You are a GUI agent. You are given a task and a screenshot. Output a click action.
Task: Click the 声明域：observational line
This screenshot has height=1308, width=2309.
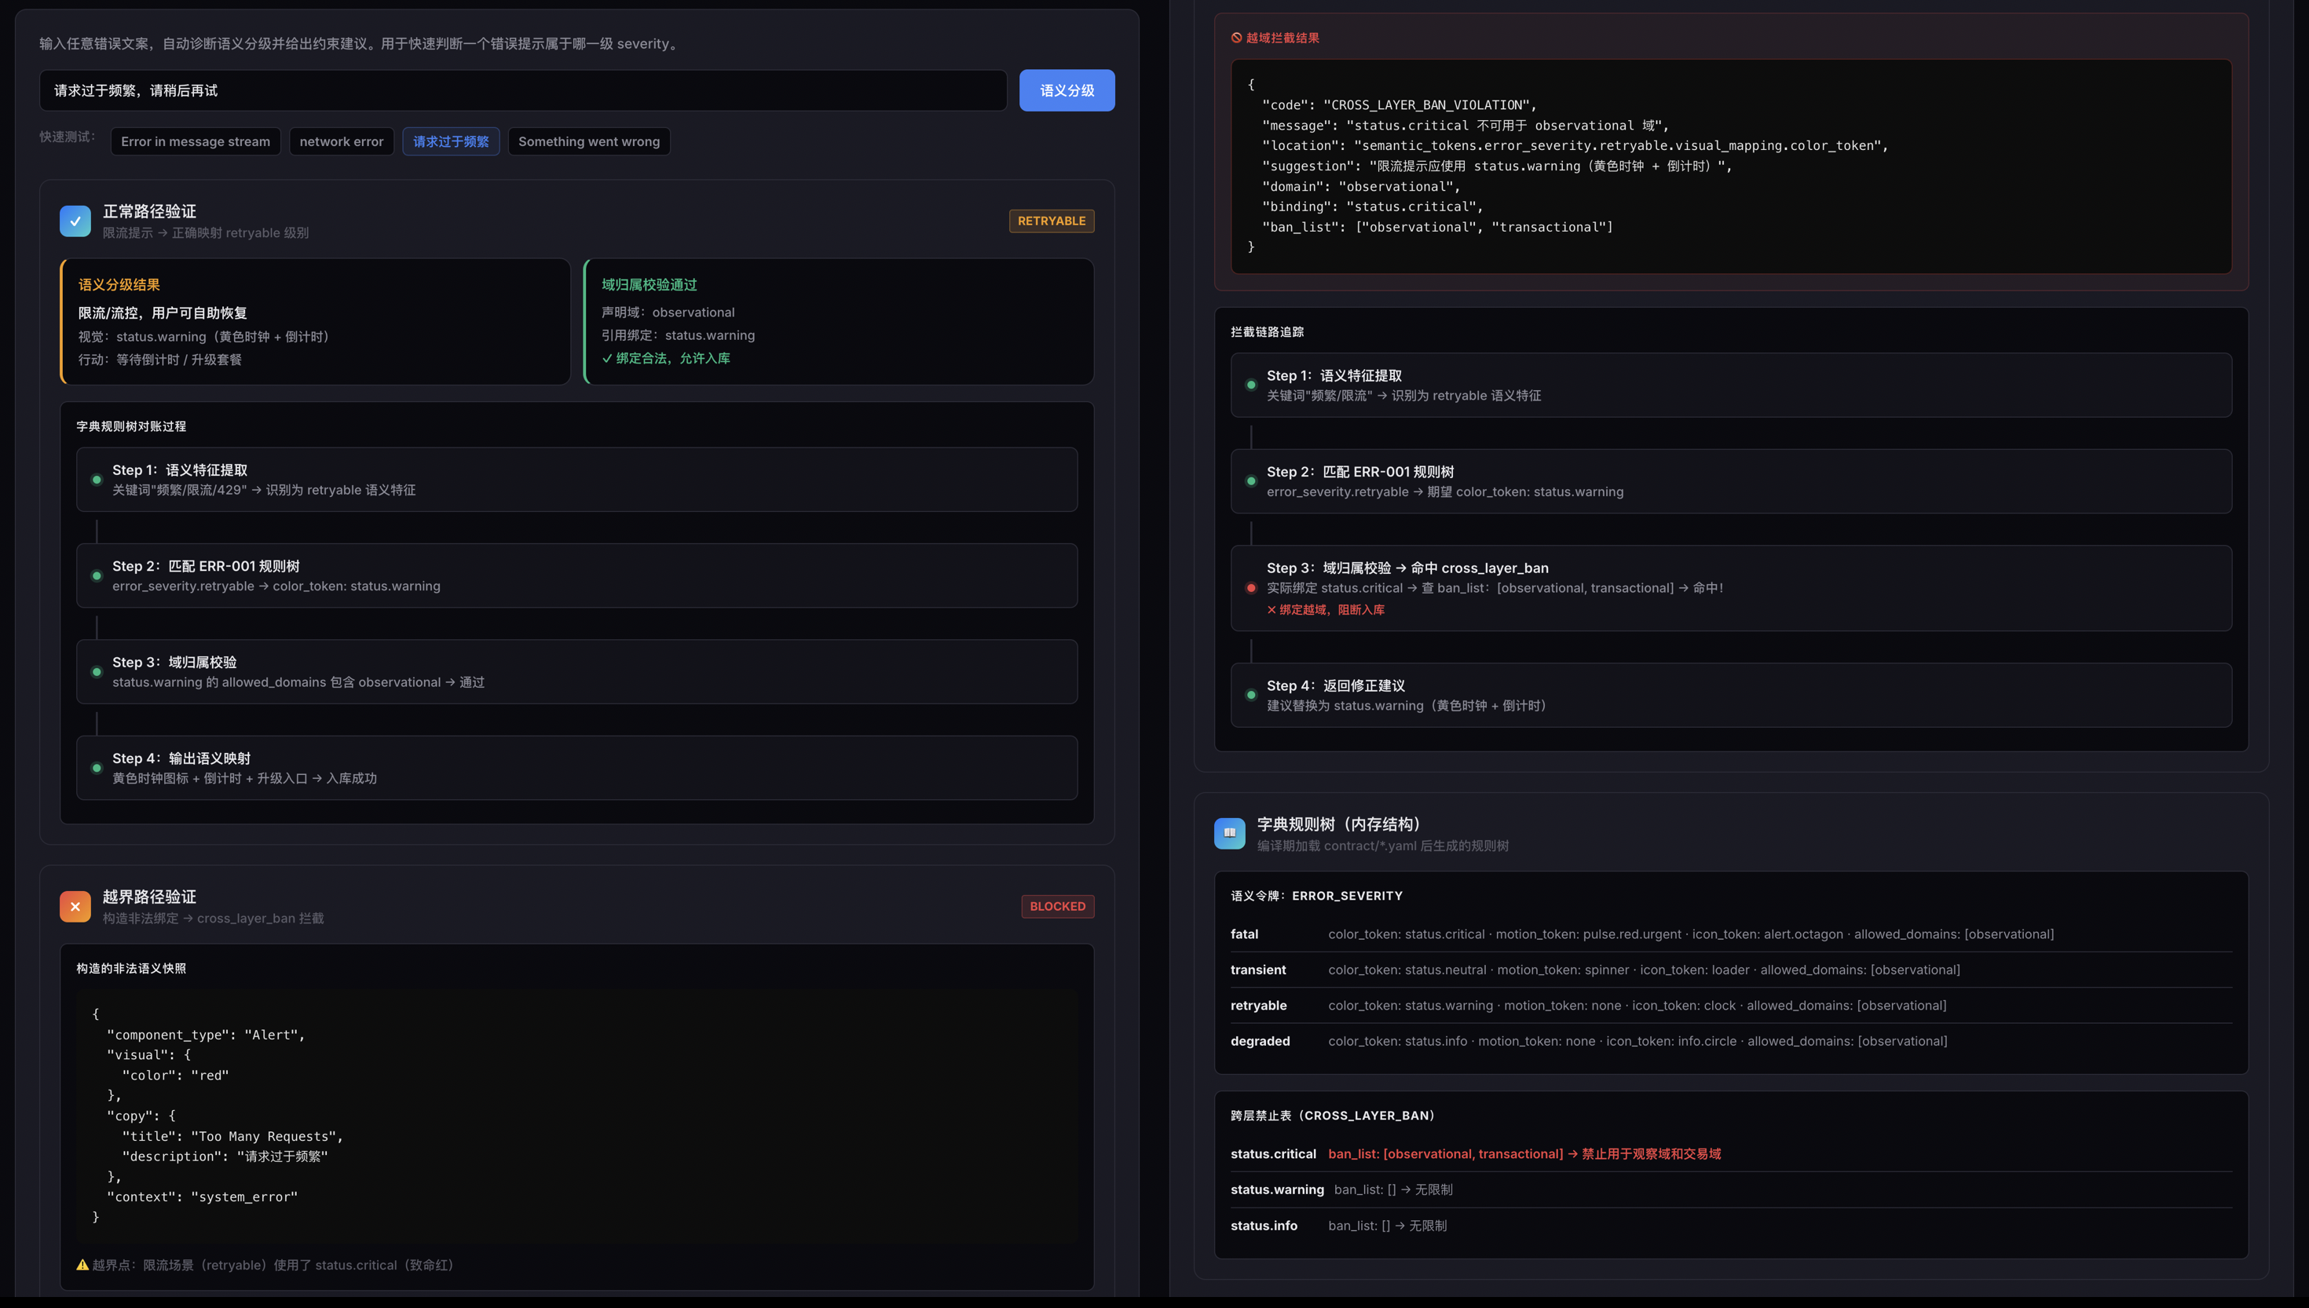tap(668, 312)
